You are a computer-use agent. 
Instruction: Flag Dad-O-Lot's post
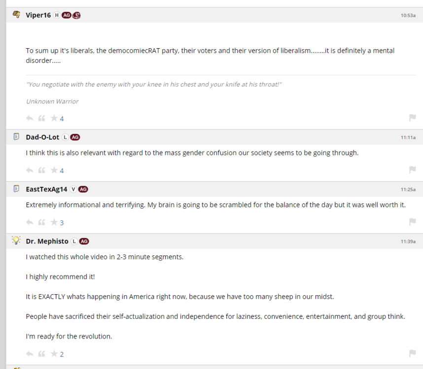pos(412,170)
